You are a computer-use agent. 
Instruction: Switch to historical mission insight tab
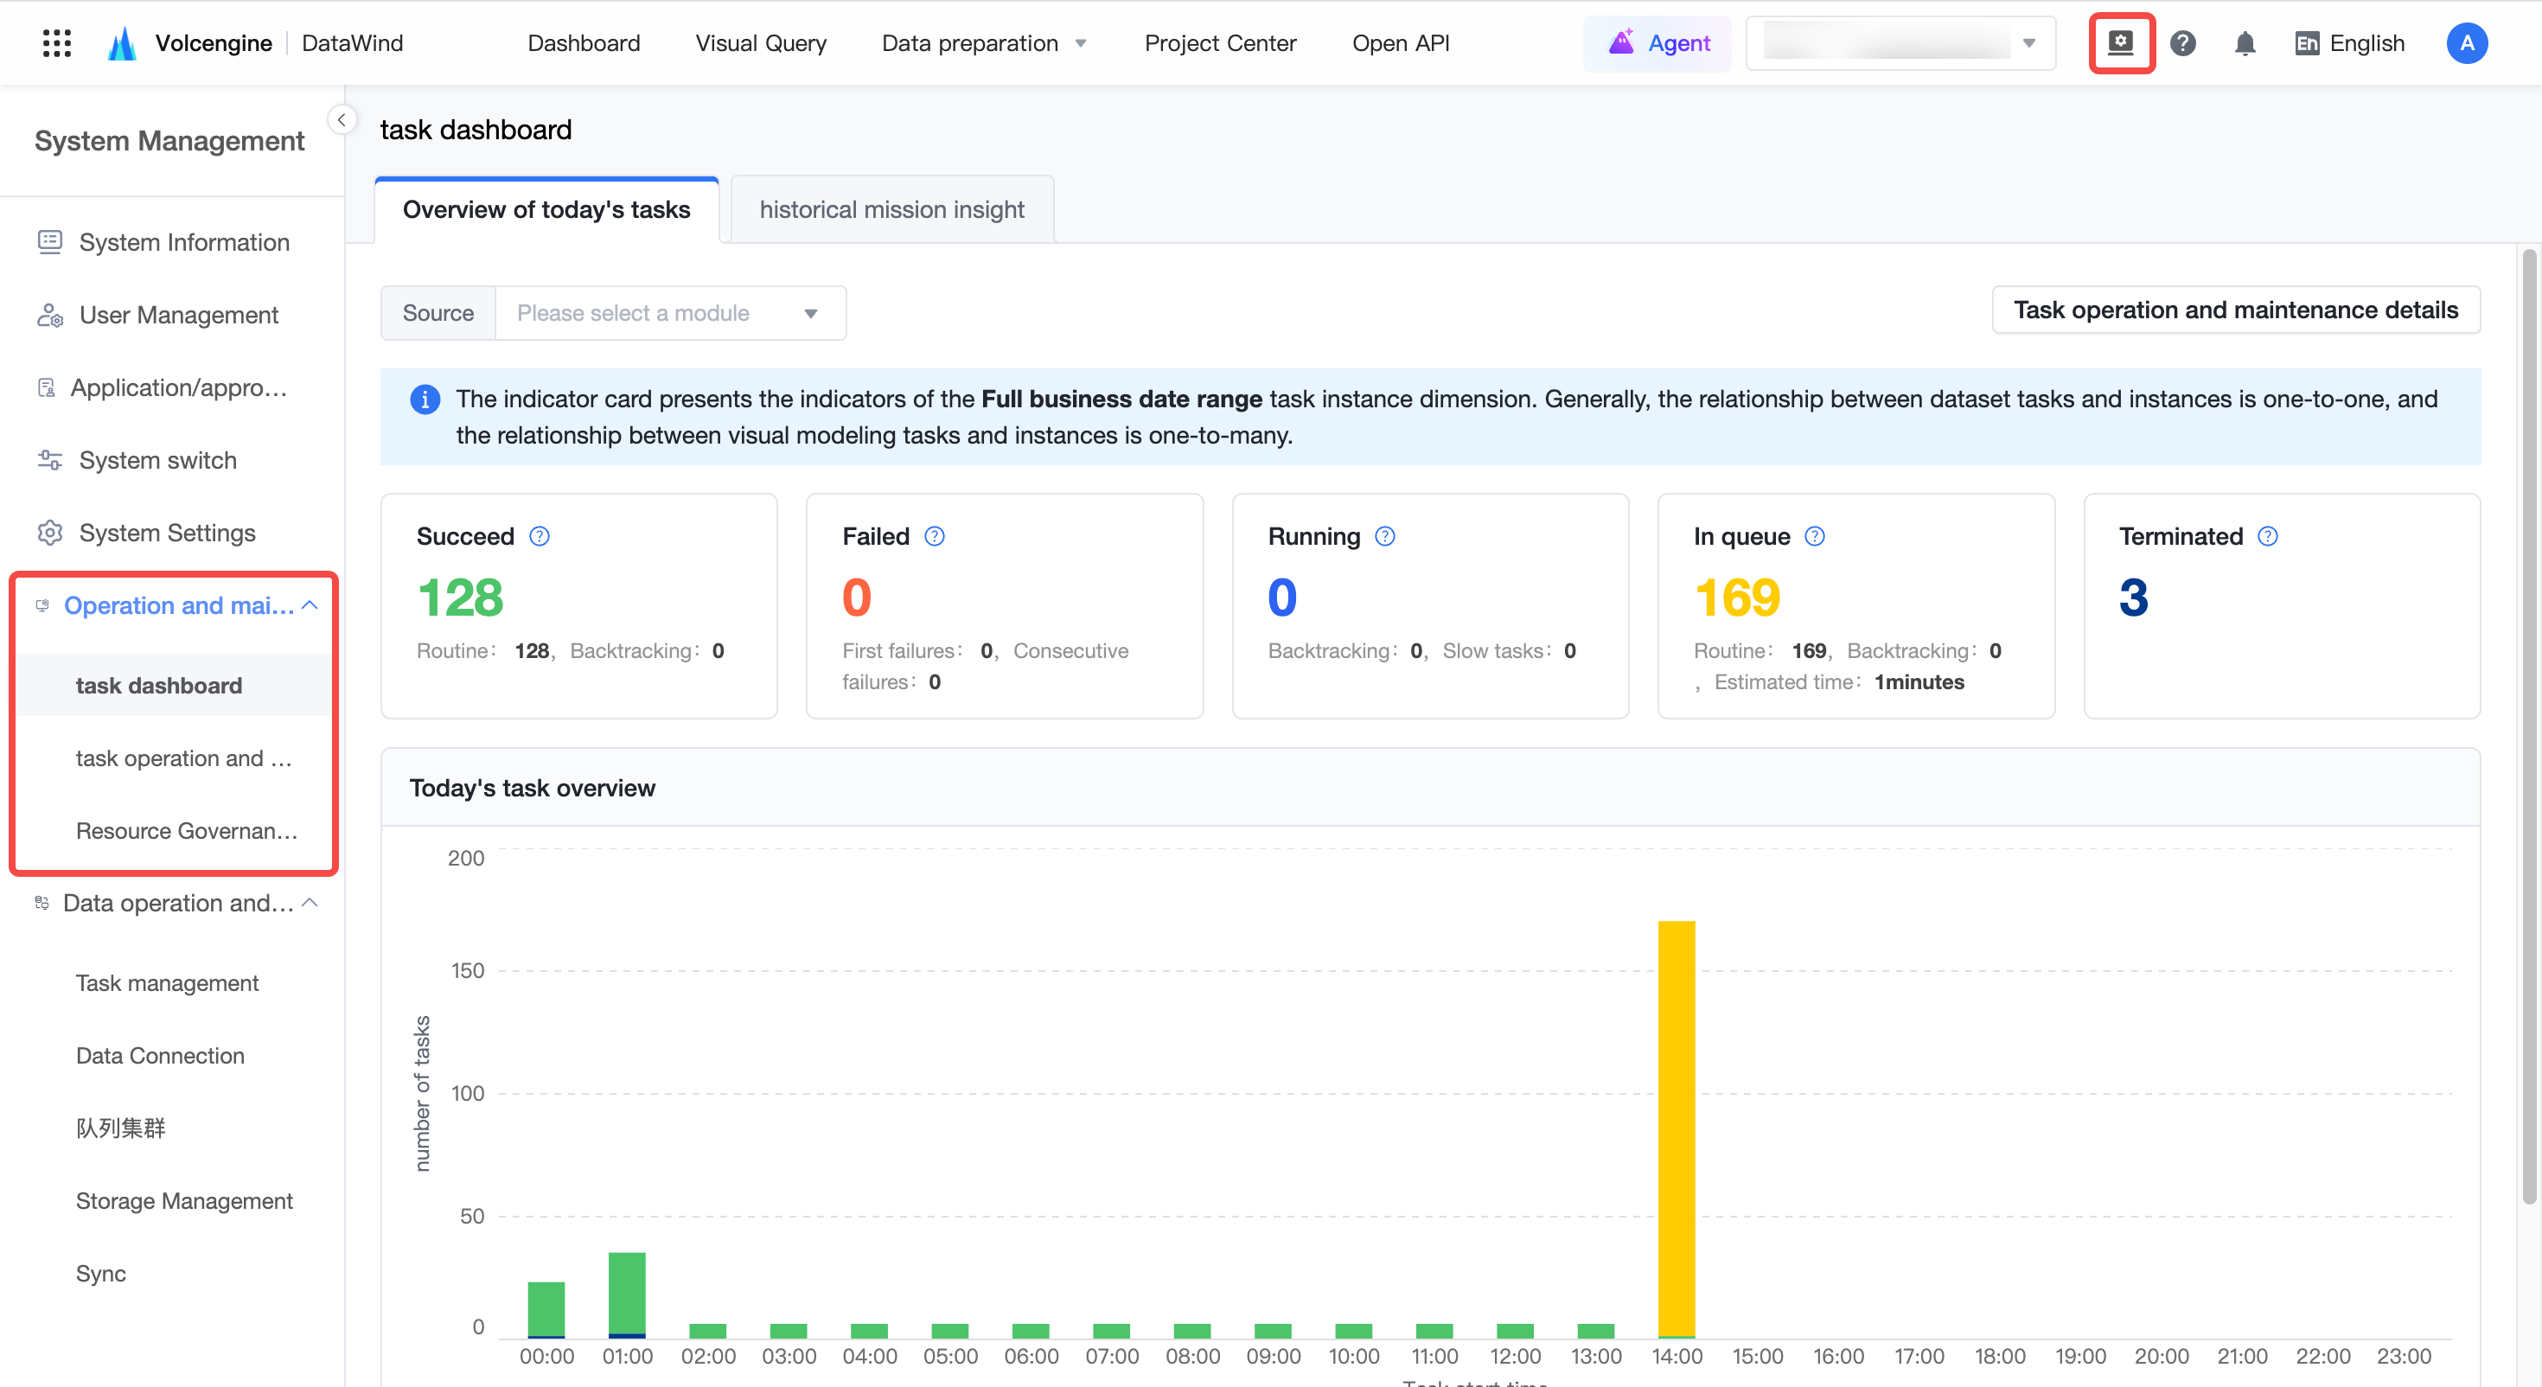coord(891,209)
